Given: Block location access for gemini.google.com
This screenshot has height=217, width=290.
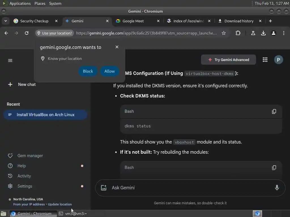Looking at the screenshot, I should pos(88,71).
